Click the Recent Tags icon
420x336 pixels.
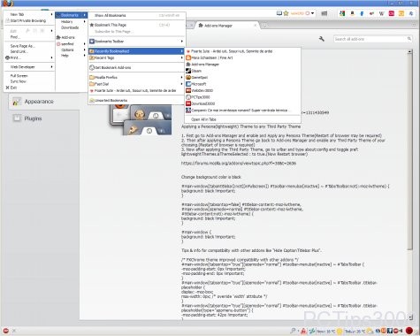[x=92, y=57]
